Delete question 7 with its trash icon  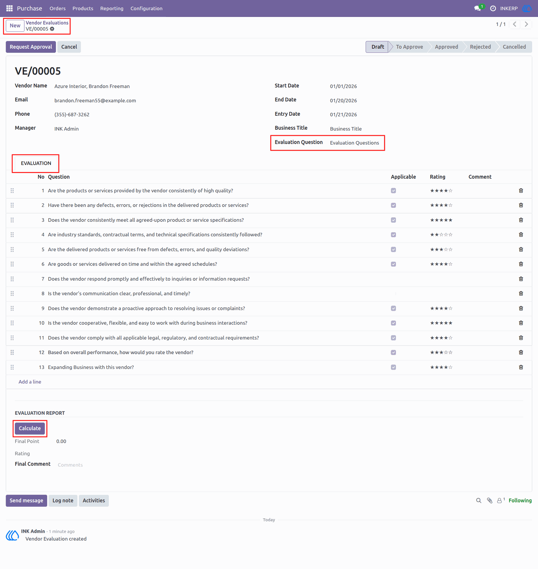521,279
